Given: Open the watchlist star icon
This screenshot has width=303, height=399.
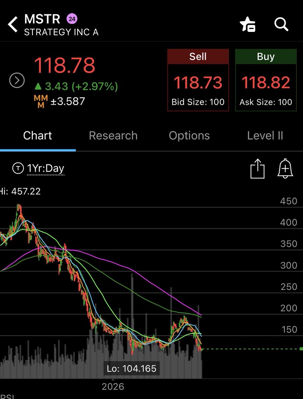Looking at the screenshot, I should click(248, 24).
